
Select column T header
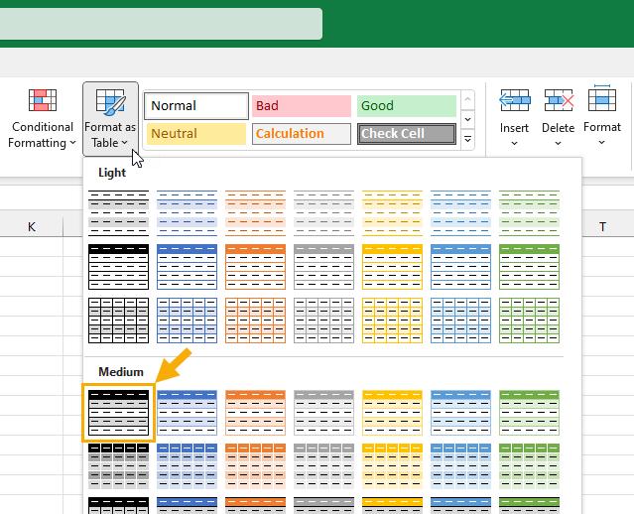point(602,226)
